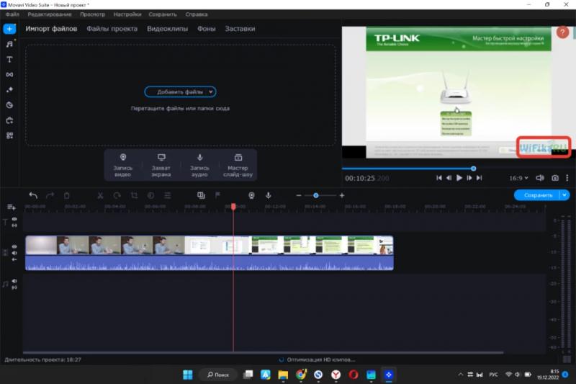This screenshot has height=384, width=576.
Task: Open the 16:9 aspect ratio dropdown
Action: [x=519, y=177]
